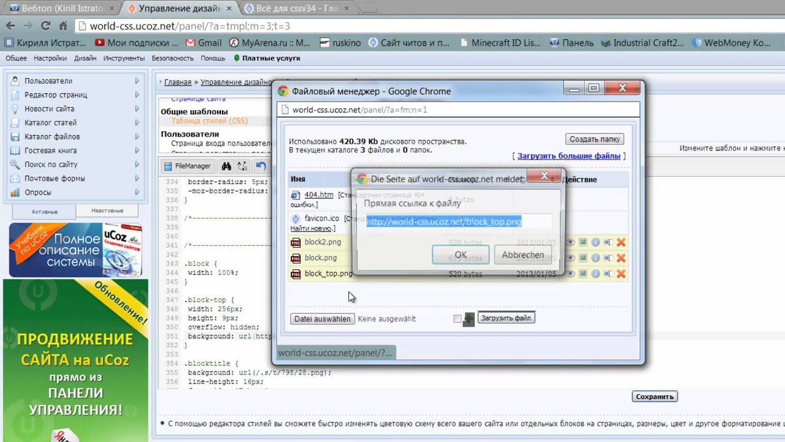Click the Сохранить button
This screenshot has width=785, height=442.
point(654,397)
